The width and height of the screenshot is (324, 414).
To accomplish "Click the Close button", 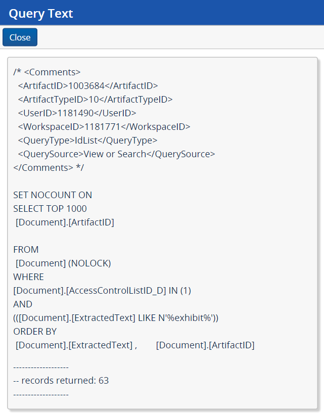I will coord(19,37).
